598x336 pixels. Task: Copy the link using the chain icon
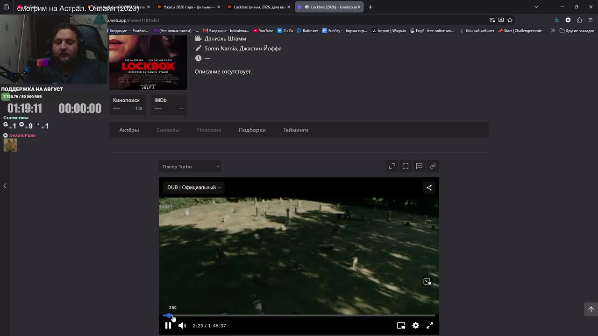[x=433, y=166]
